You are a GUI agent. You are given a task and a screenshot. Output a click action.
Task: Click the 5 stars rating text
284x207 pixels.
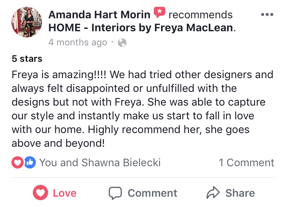click(x=27, y=59)
